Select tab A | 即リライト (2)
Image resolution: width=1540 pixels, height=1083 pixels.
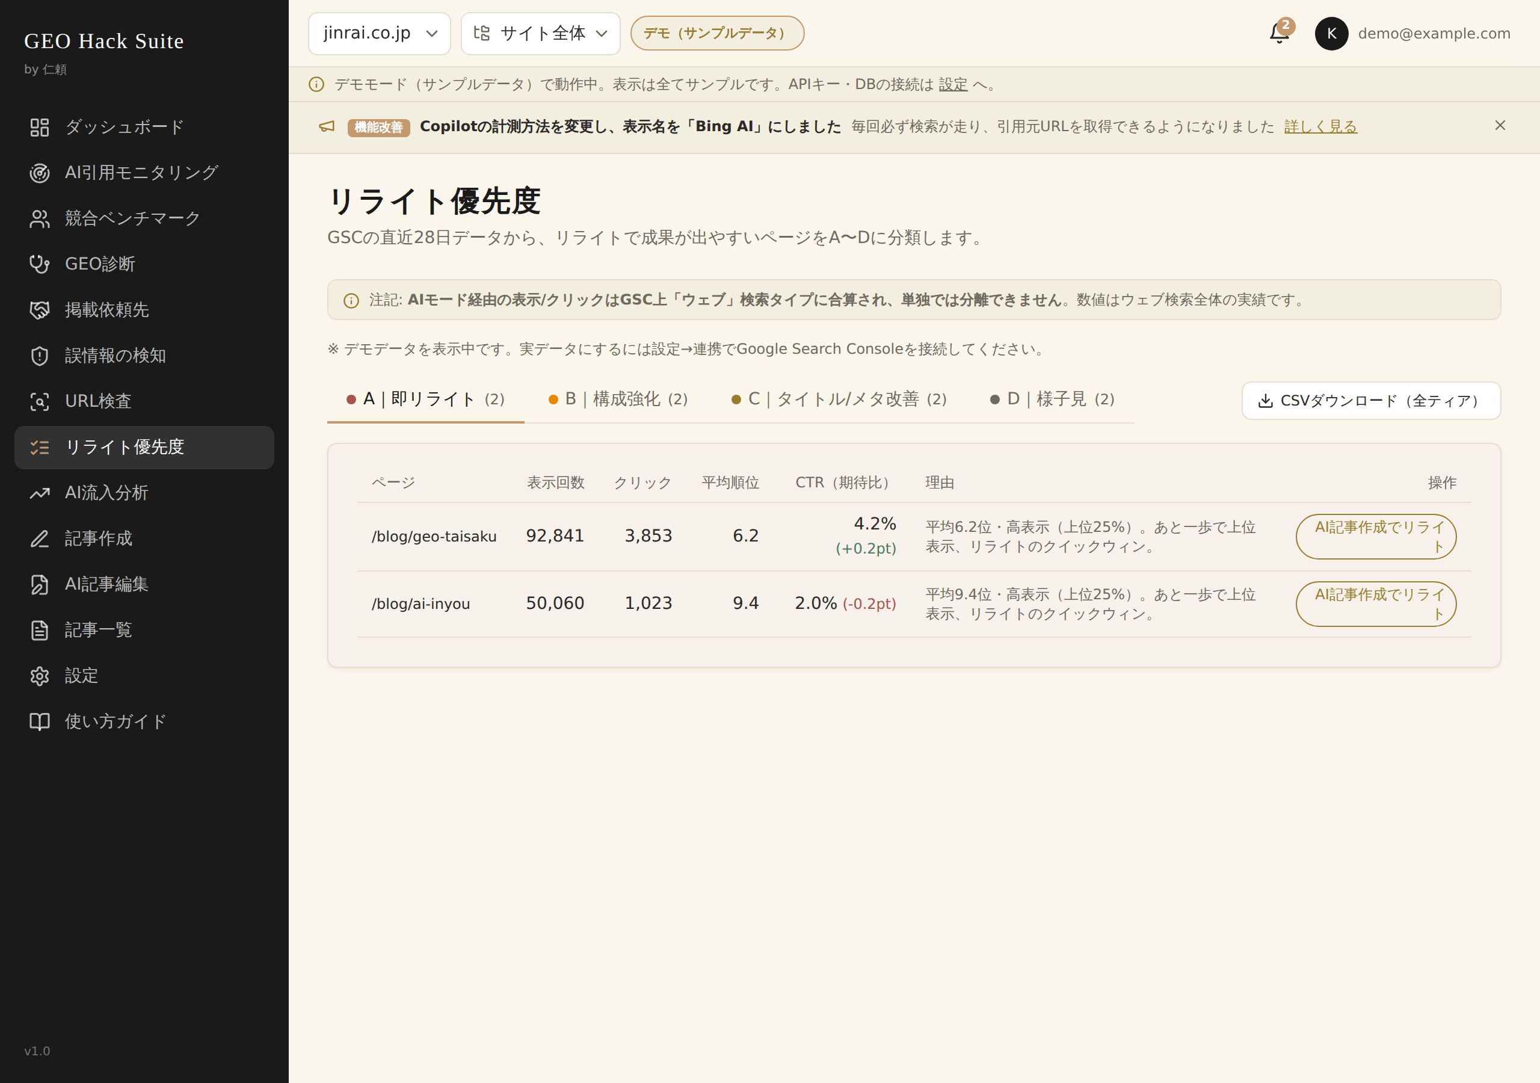[x=426, y=400]
